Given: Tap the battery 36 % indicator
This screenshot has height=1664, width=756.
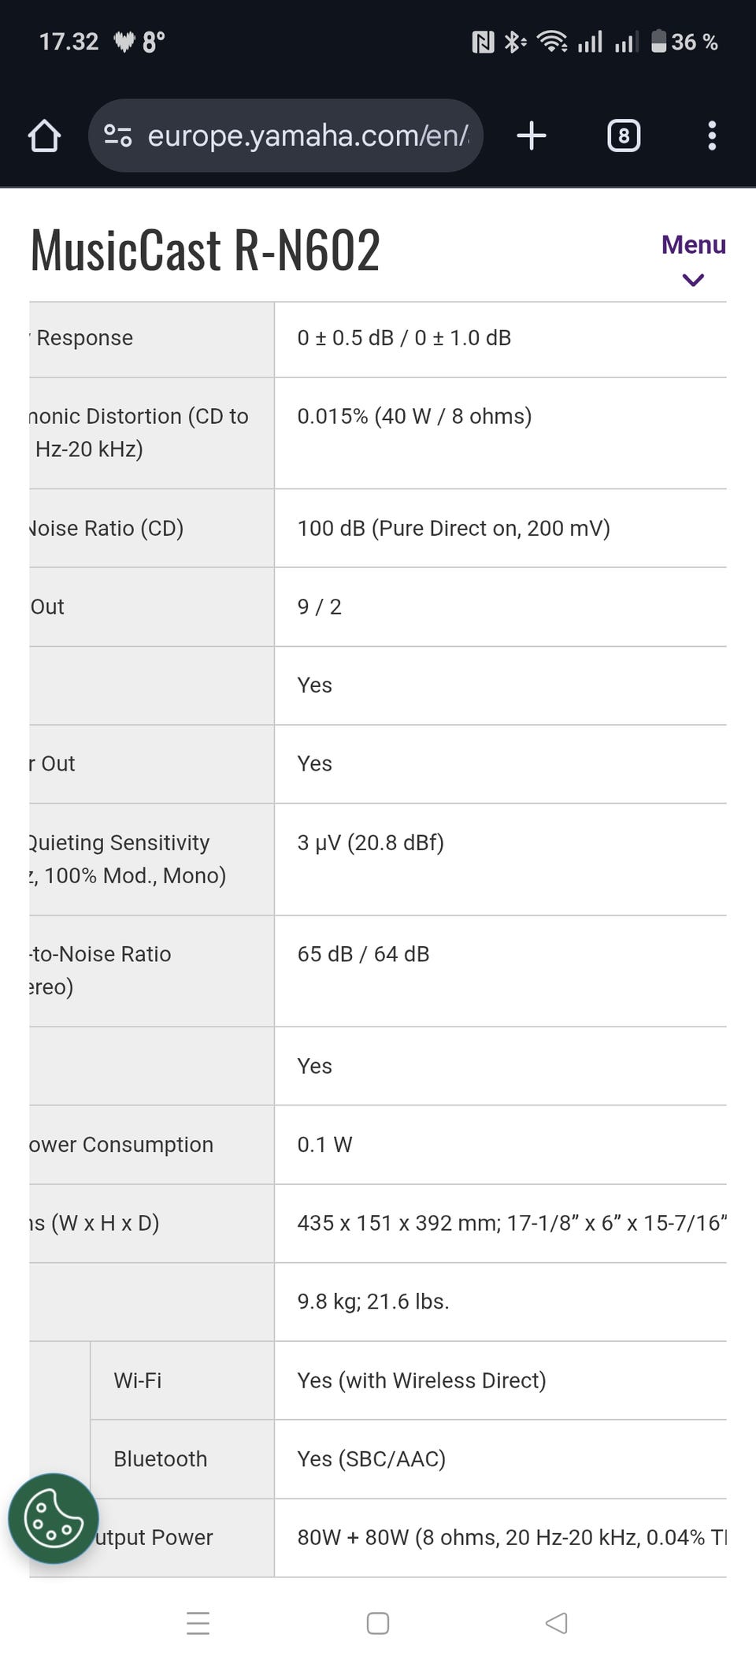Looking at the screenshot, I should tap(684, 42).
